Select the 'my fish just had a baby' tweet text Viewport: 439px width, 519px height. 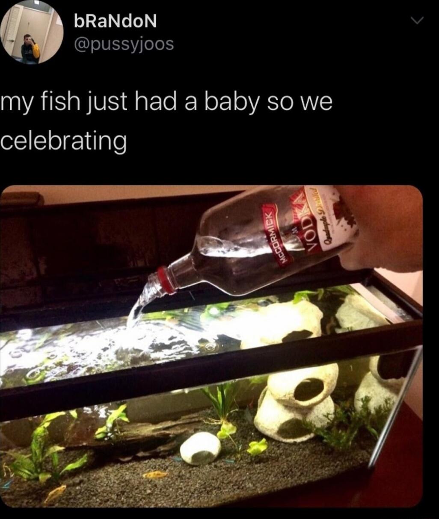tap(167, 121)
